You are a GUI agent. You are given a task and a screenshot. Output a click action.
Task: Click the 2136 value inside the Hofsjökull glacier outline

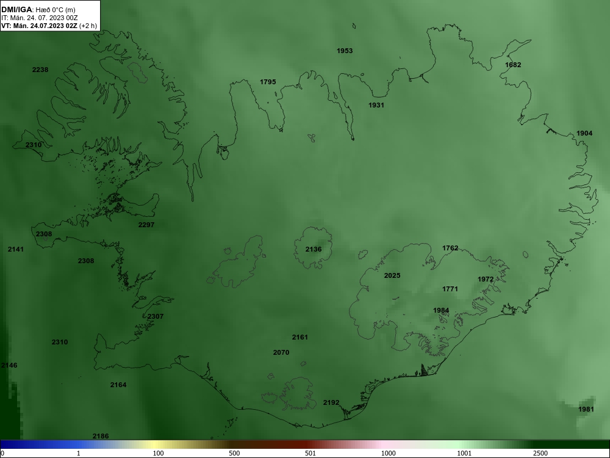pyautogui.click(x=314, y=249)
